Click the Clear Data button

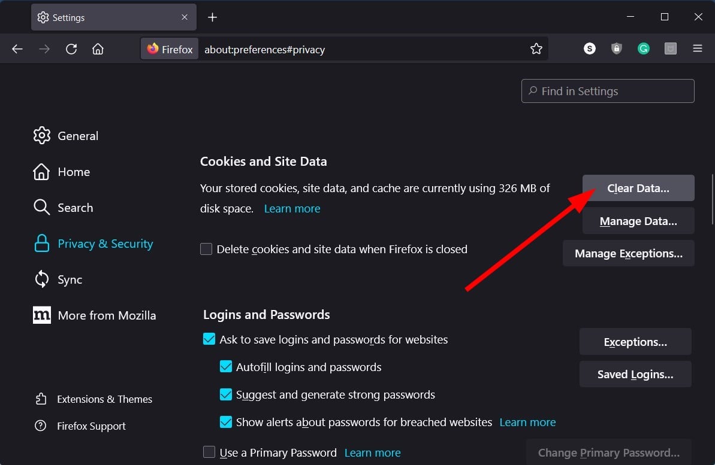pyautogui.click(x=638, y=187)
